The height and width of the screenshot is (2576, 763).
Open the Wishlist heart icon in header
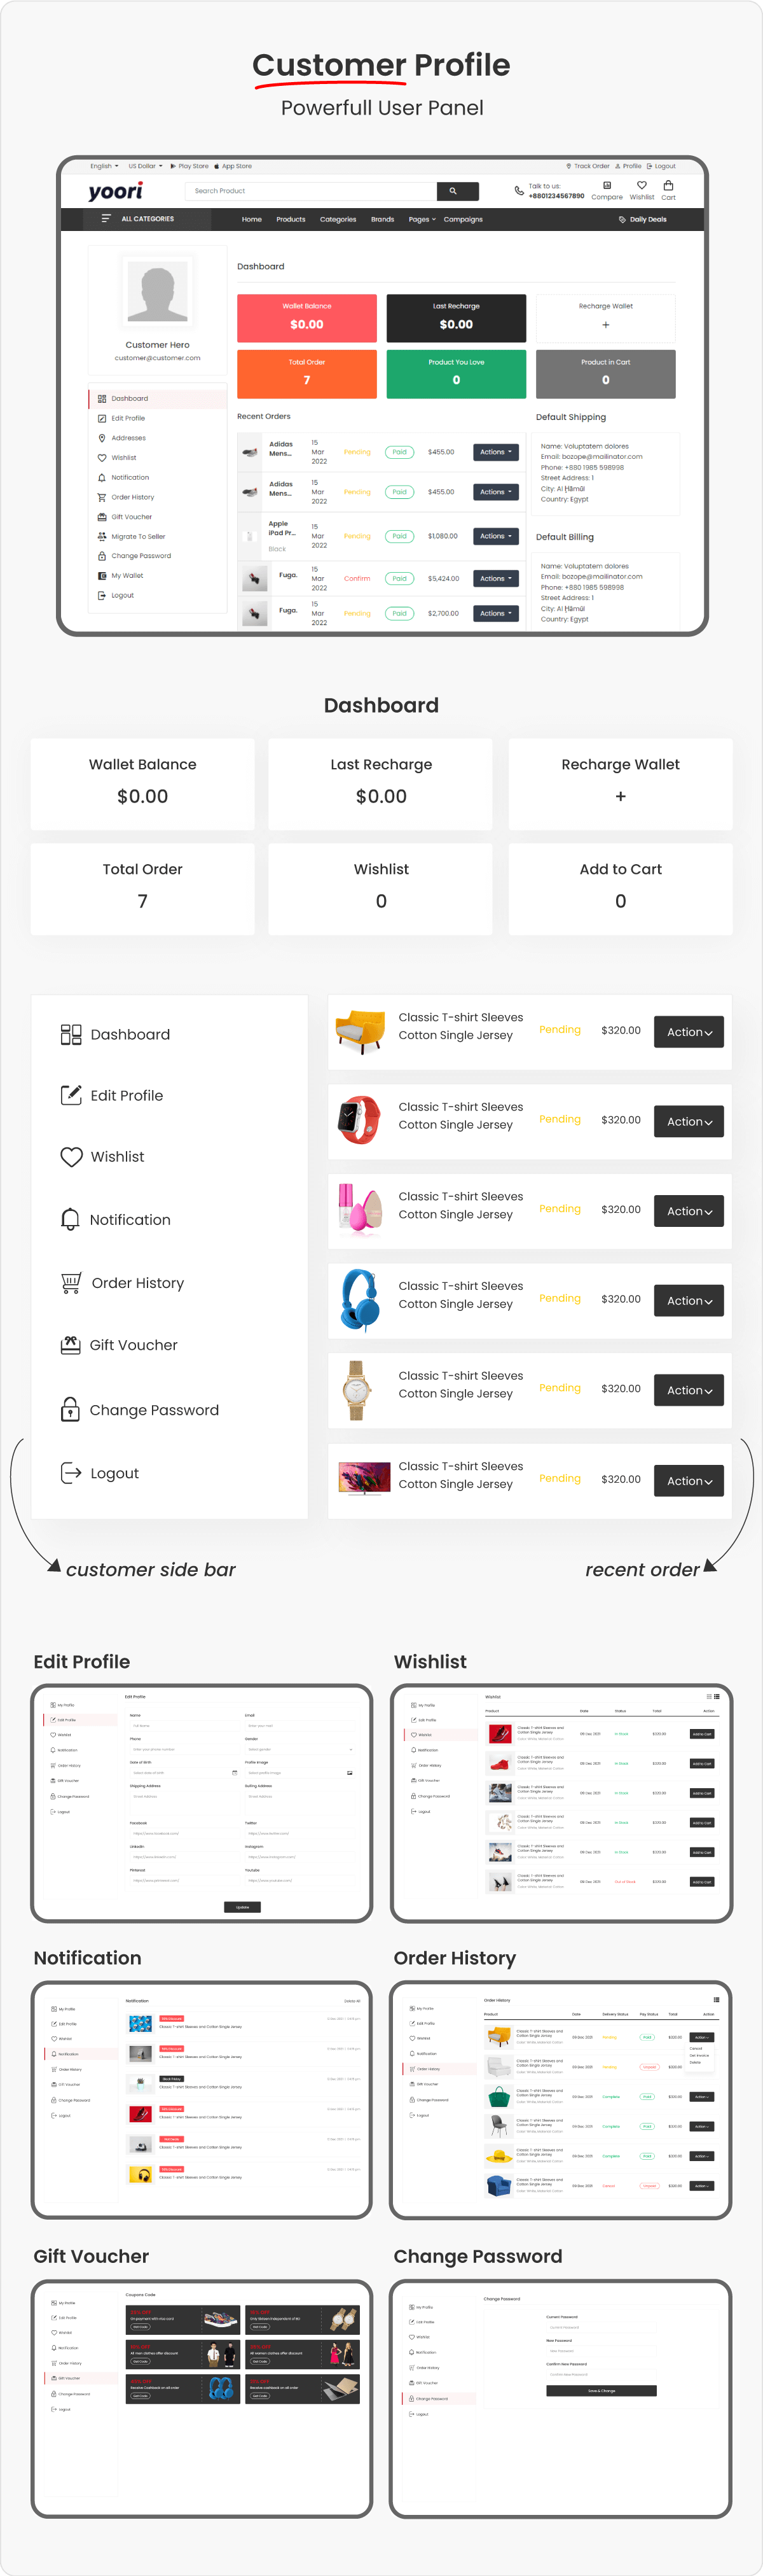pos(642,185)
